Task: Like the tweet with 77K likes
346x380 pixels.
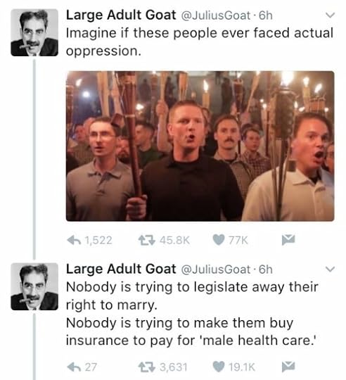Action: [219, 240]
